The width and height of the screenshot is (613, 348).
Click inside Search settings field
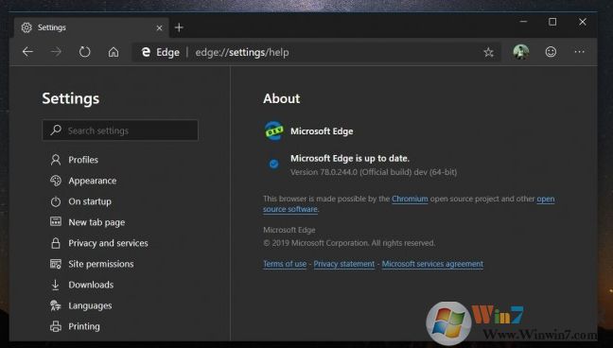[x=120, y=130]
